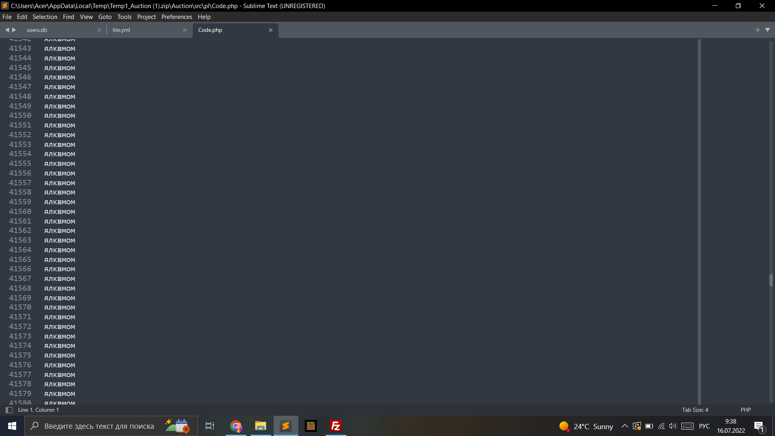Change the Tab Size: 4 setting
The height and width of the screenshot is (436, 775).
click(x=695, y=410)
